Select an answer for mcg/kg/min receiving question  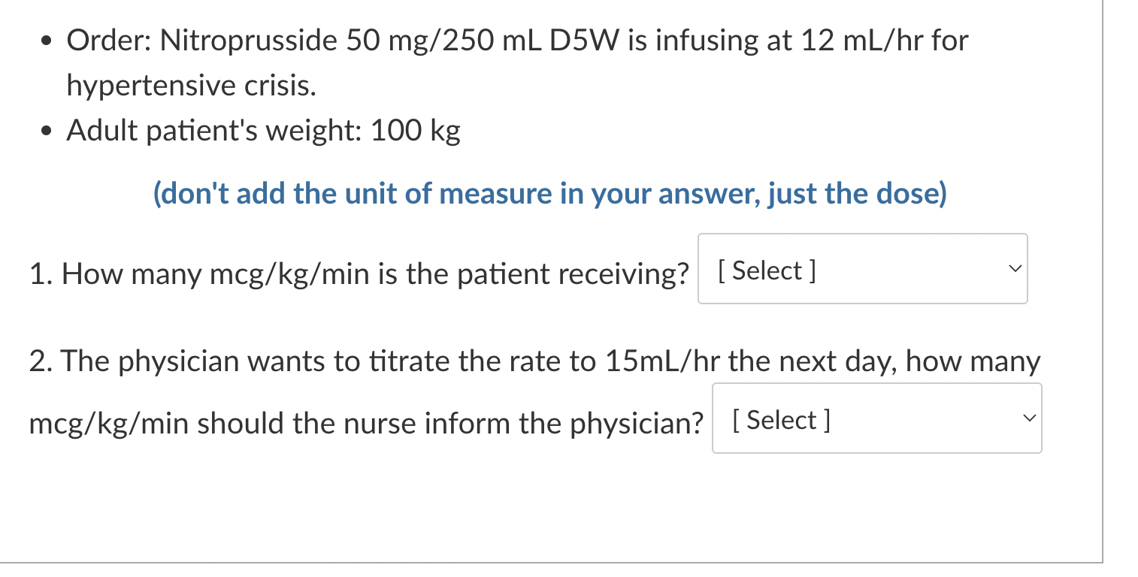point(861,269)
